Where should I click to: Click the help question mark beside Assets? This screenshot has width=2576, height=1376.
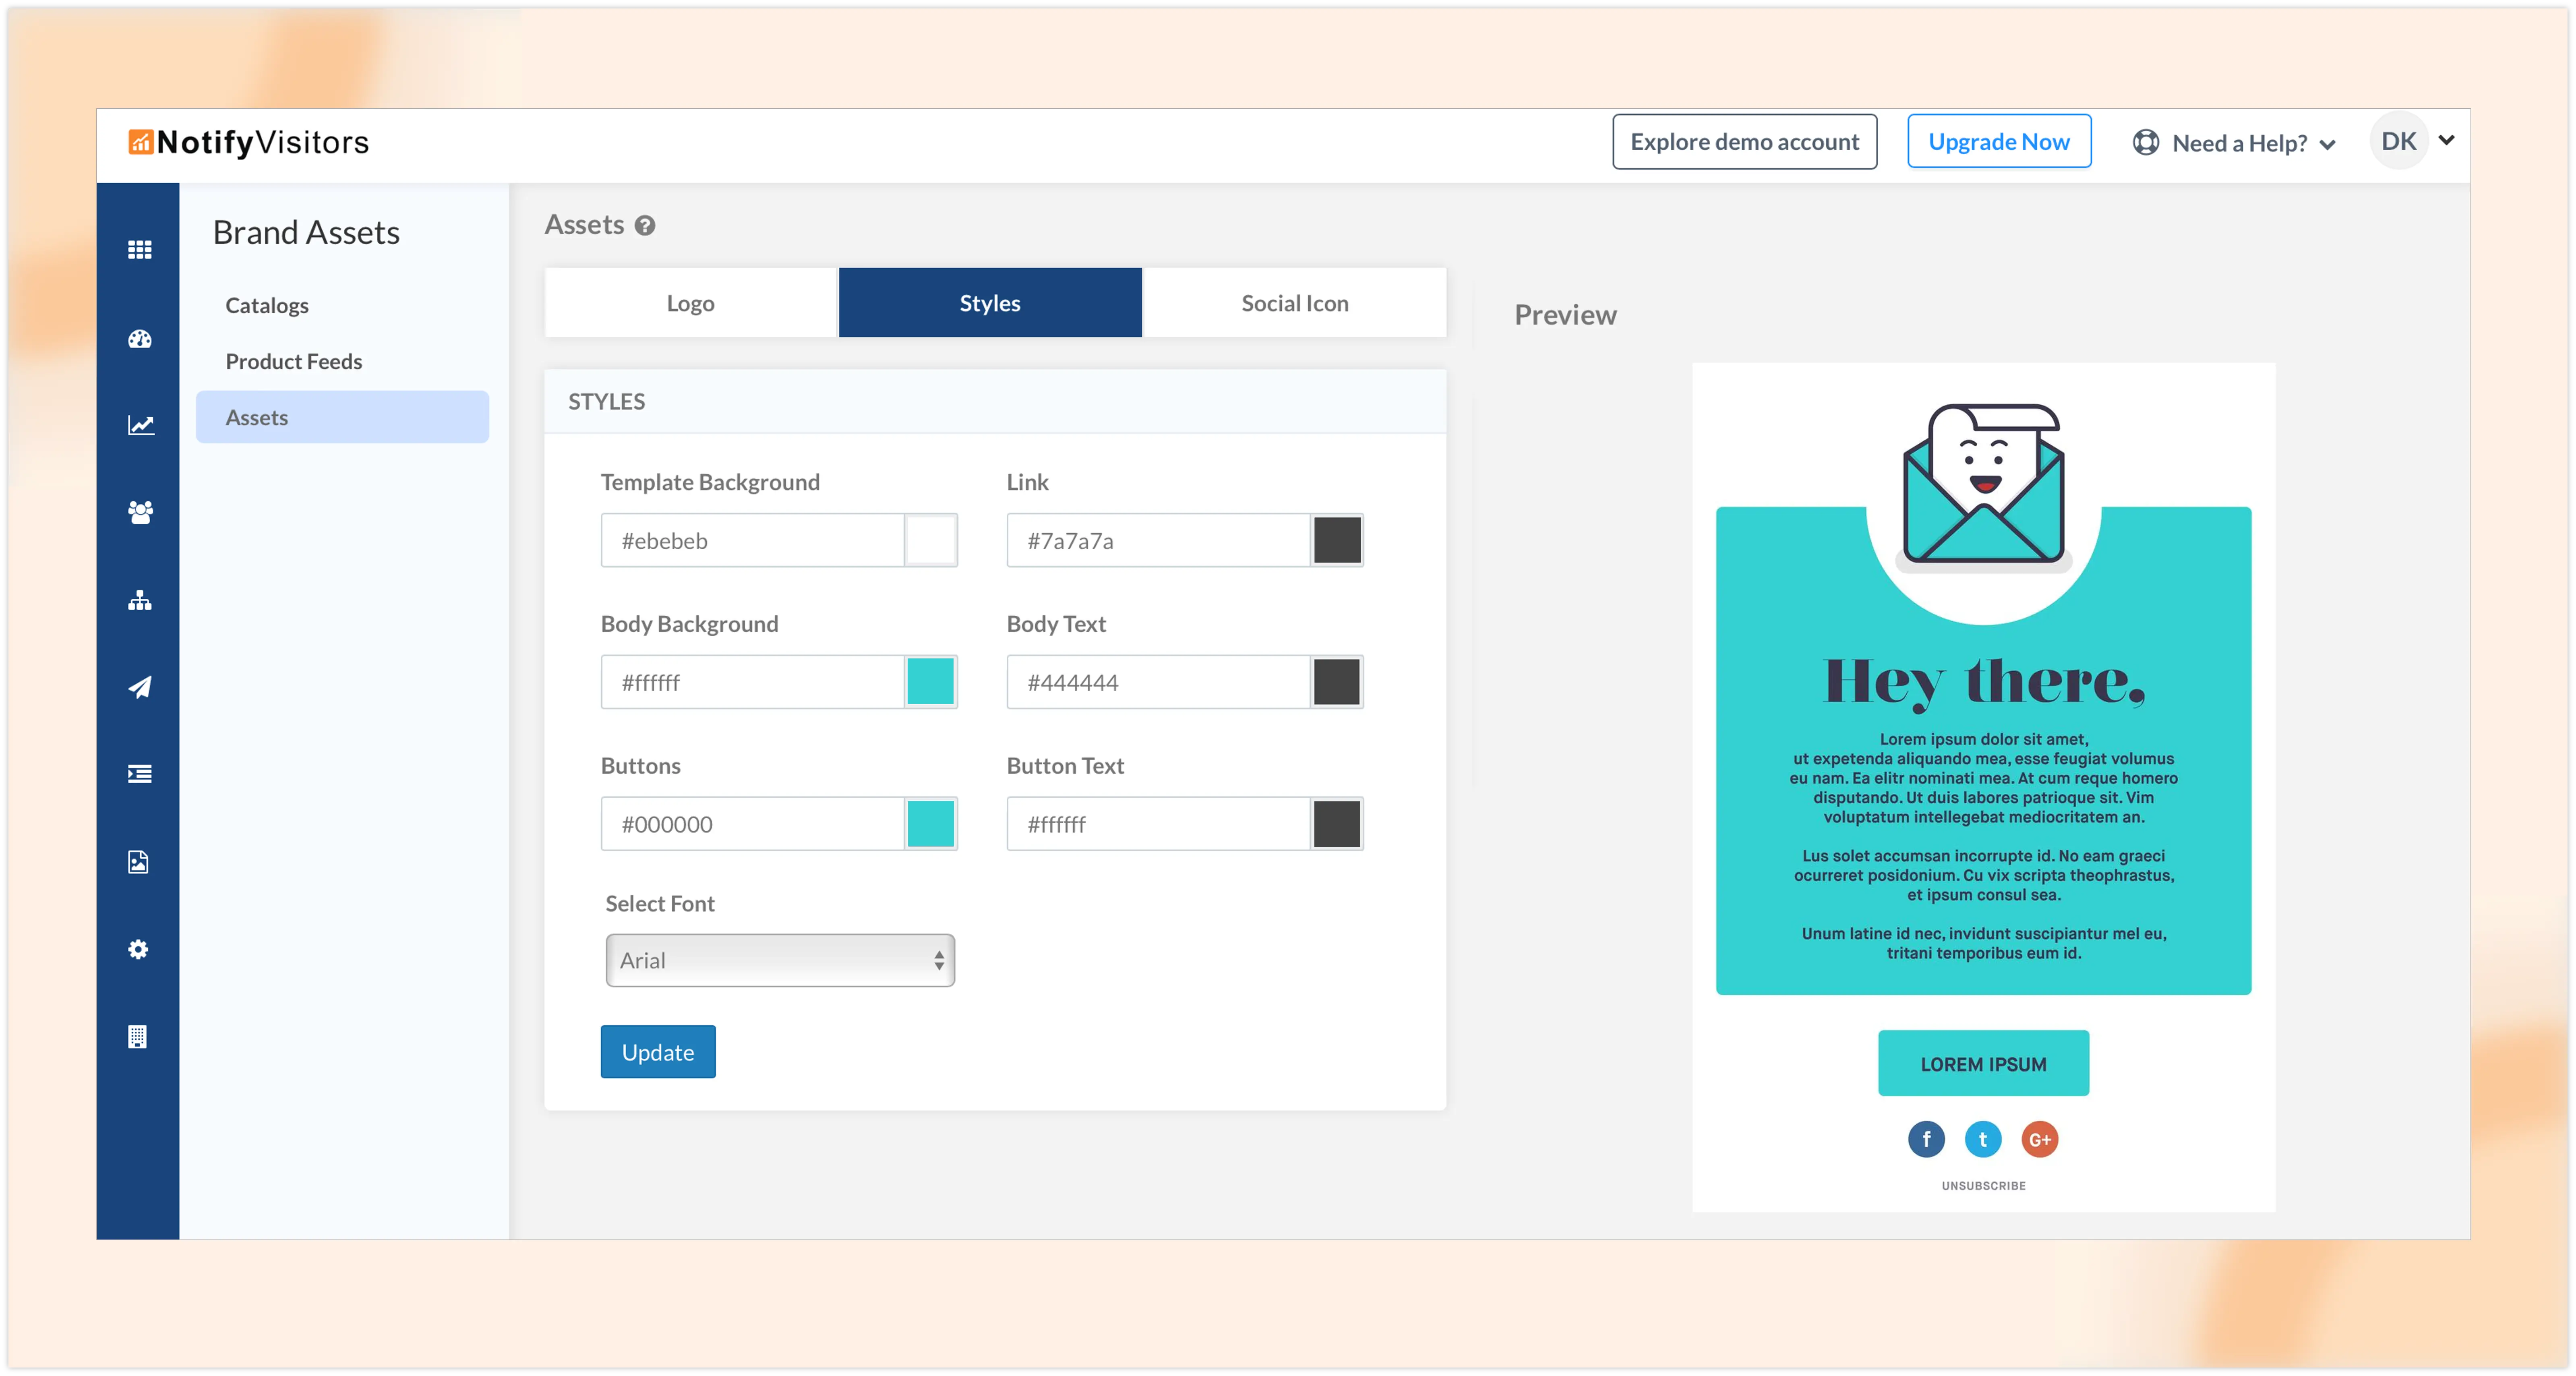tap(645, 226)
